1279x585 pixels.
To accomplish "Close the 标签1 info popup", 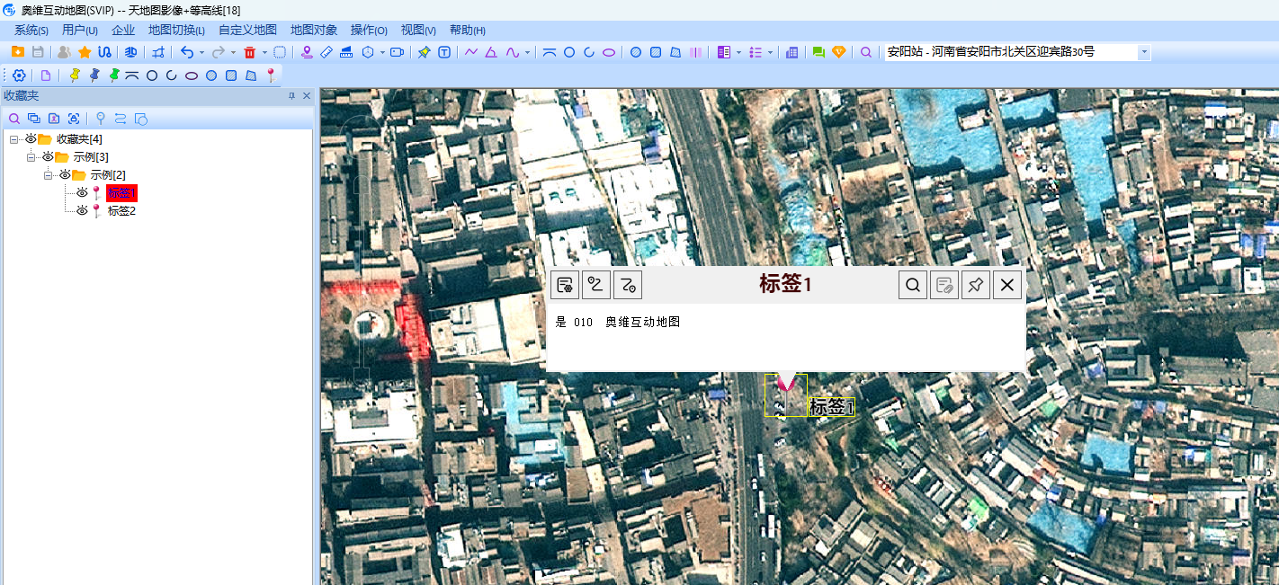I will point(1007,285).
